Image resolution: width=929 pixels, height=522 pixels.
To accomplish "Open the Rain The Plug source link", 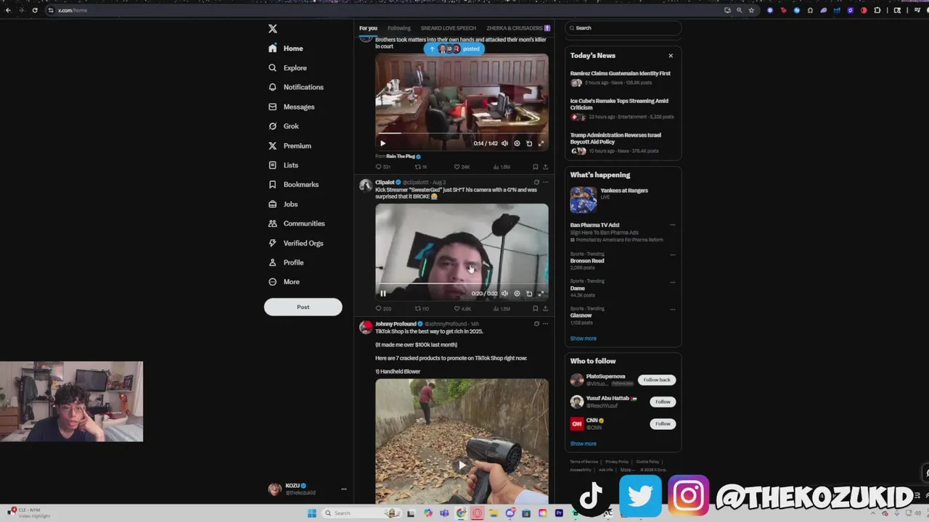I will 400,157.
